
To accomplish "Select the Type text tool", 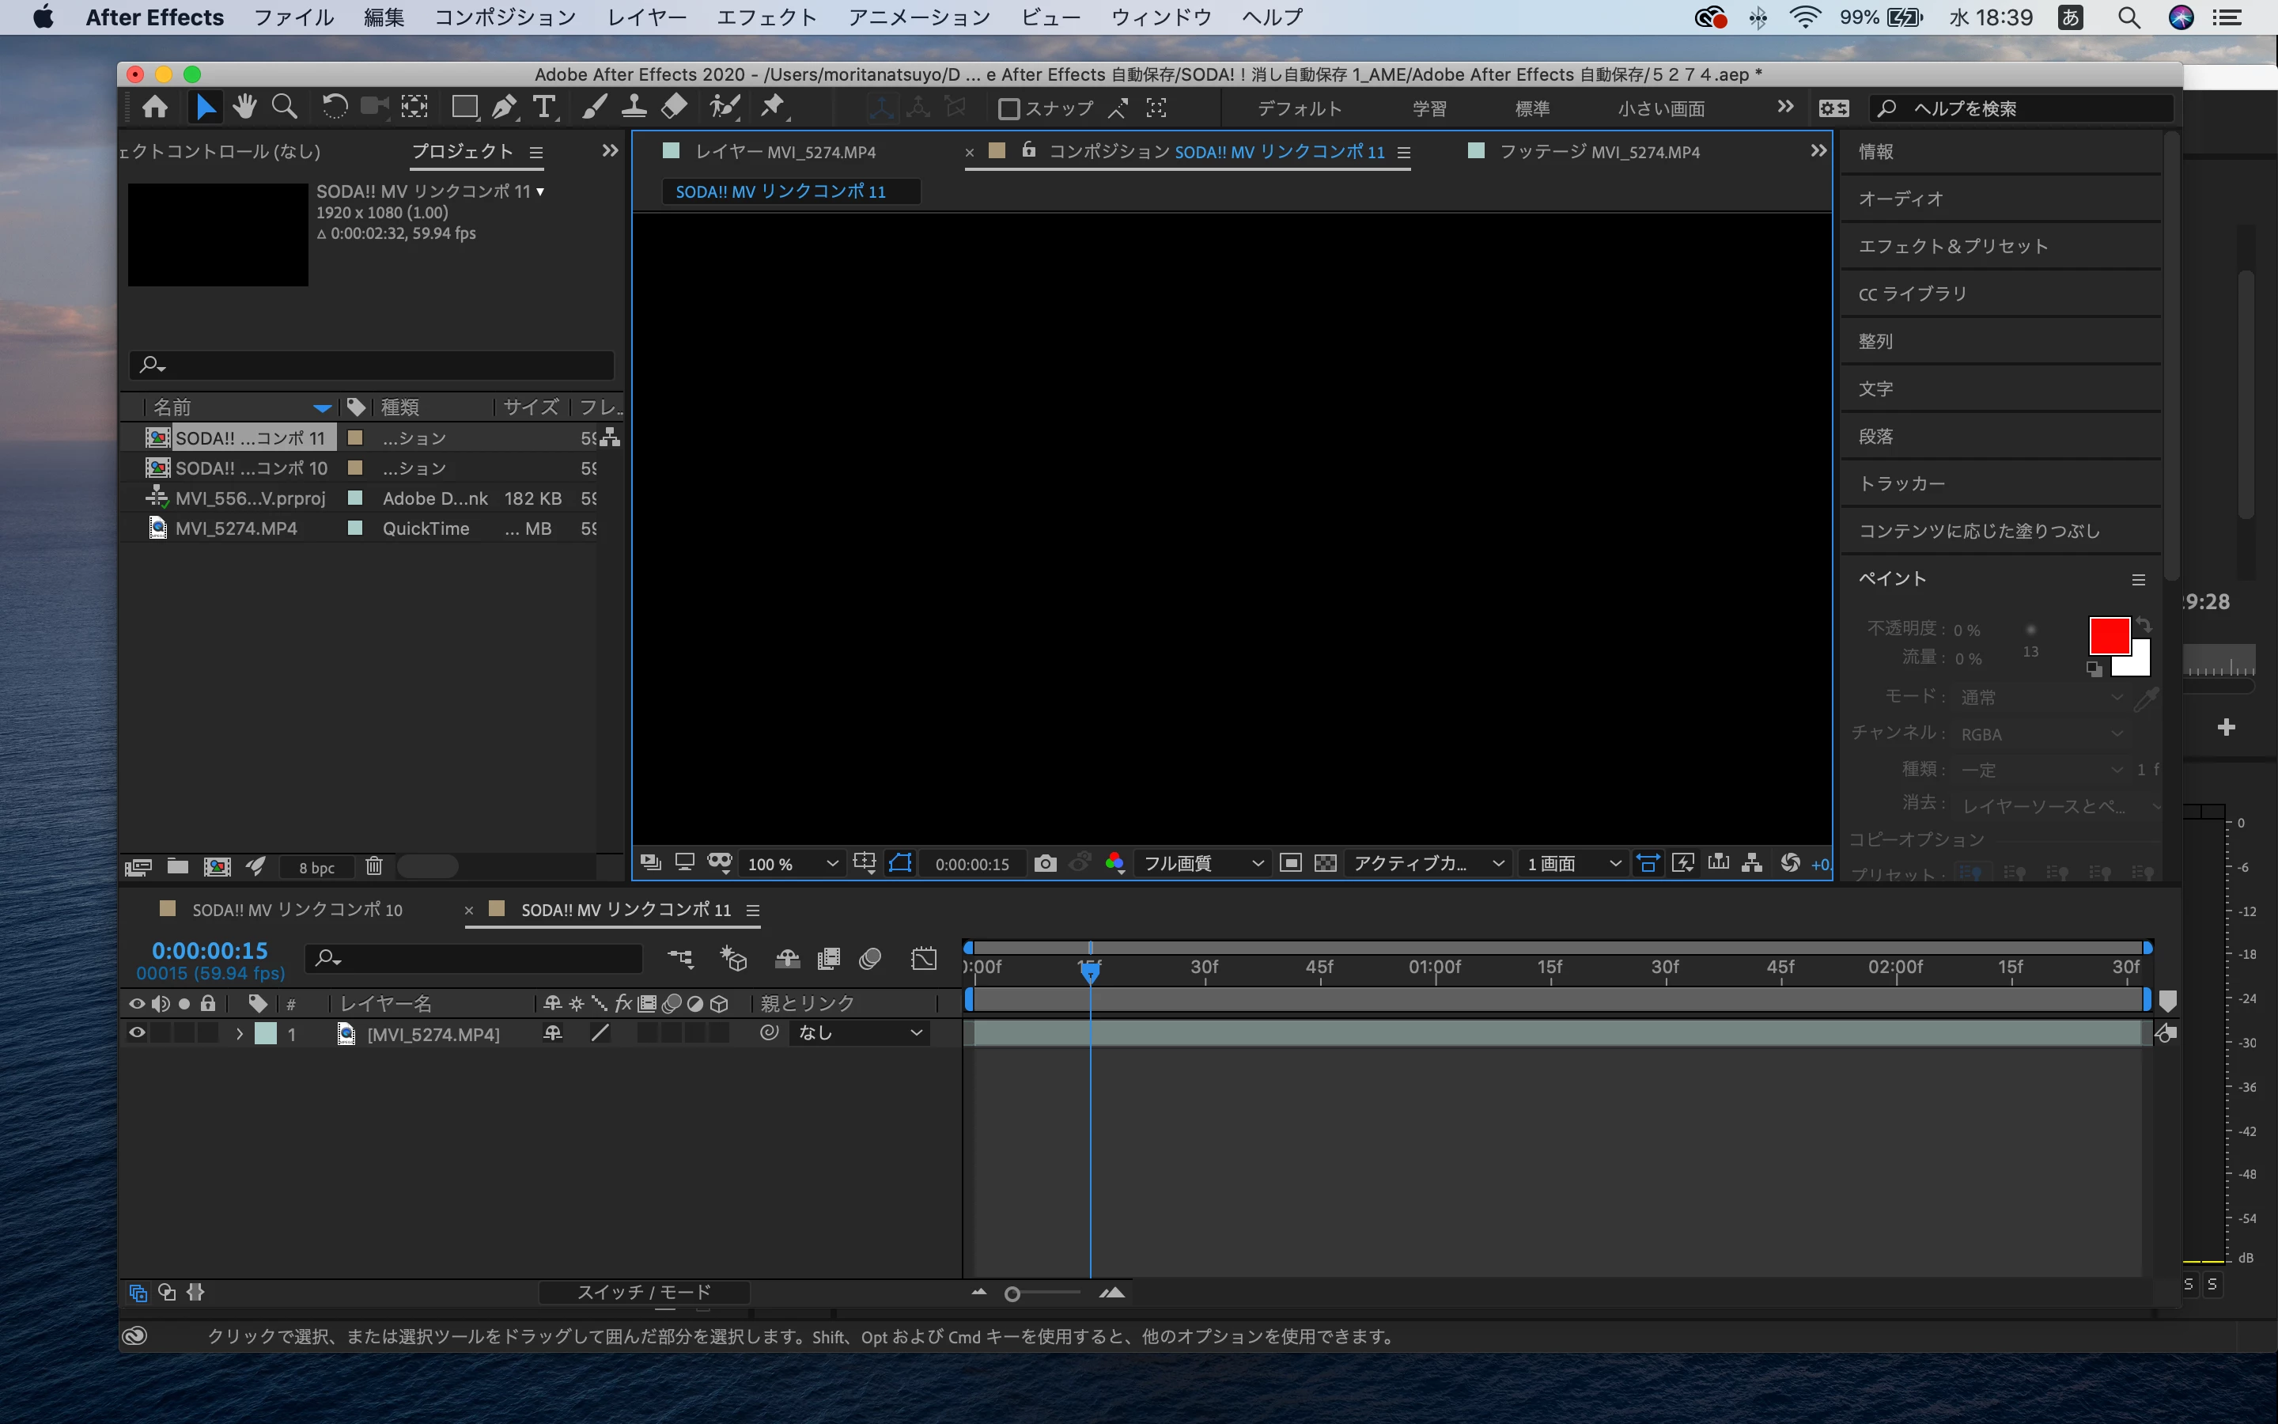I will coord(544,108).
